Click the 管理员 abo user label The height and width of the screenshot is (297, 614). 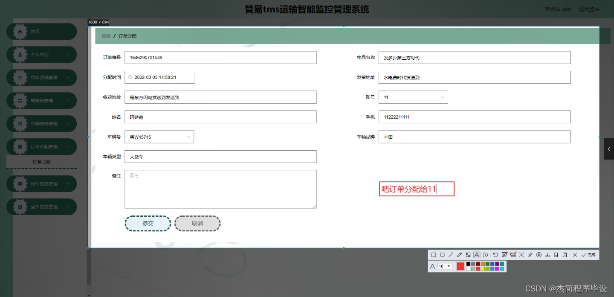coord(558,9)
